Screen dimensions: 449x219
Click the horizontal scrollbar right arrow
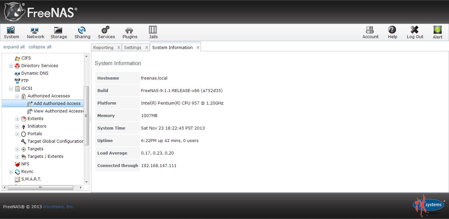(x=82, y=187)
